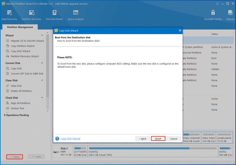Collapse the Convert Disk section
Screen dimensions: 236x165
(42, 63)
